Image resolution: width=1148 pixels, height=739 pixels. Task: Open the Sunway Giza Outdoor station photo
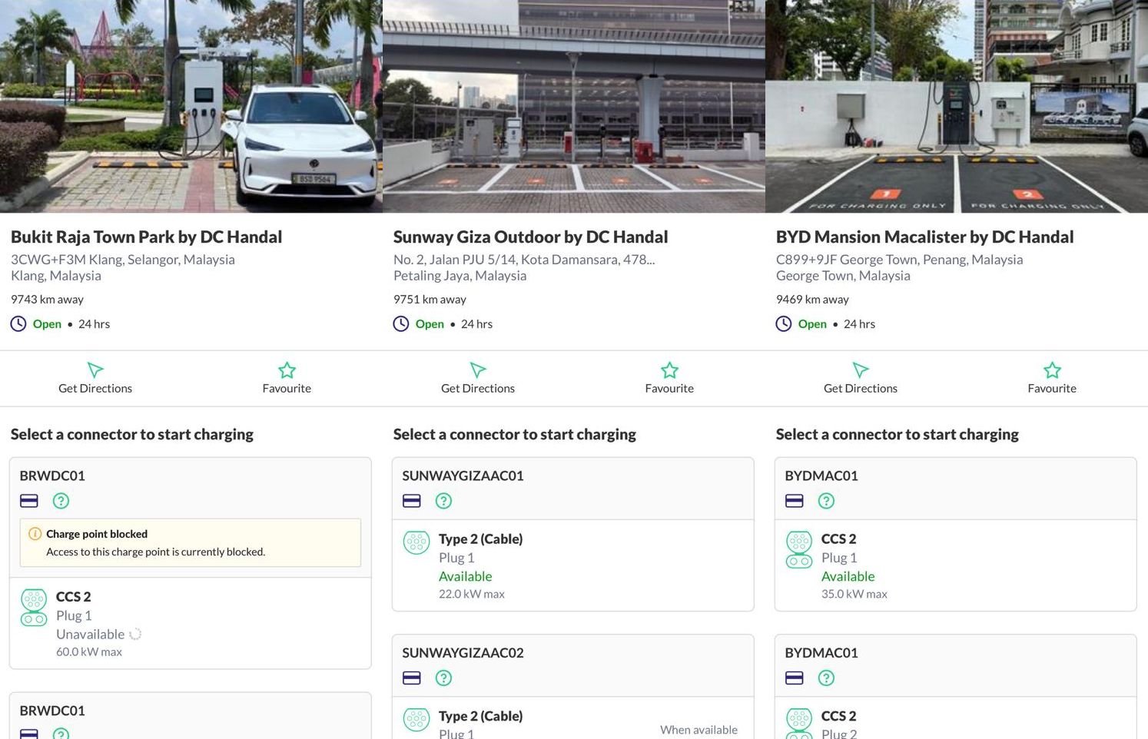click(x=573, y=106)
